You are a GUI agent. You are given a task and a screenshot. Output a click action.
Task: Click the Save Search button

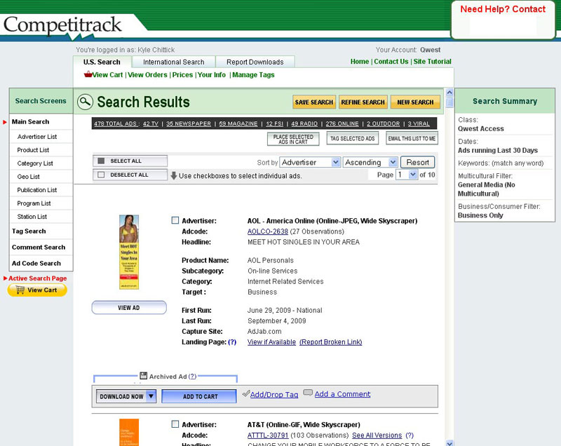pyautogui.click(x=313, y=102)
